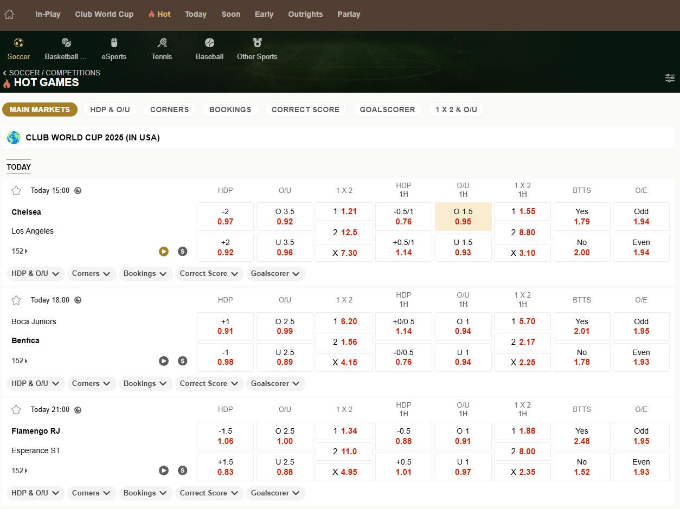The image size is (680, 509).
Task: Select the Tennis racket icon
Action: (x=162, y=43)
